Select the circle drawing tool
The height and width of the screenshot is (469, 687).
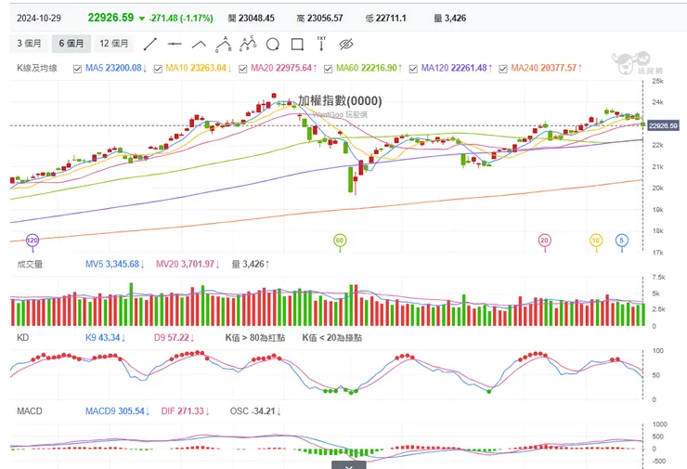(x=273, y=45)
